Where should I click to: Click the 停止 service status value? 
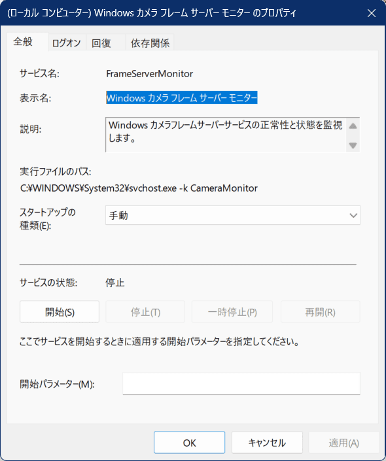pos(114,283)
